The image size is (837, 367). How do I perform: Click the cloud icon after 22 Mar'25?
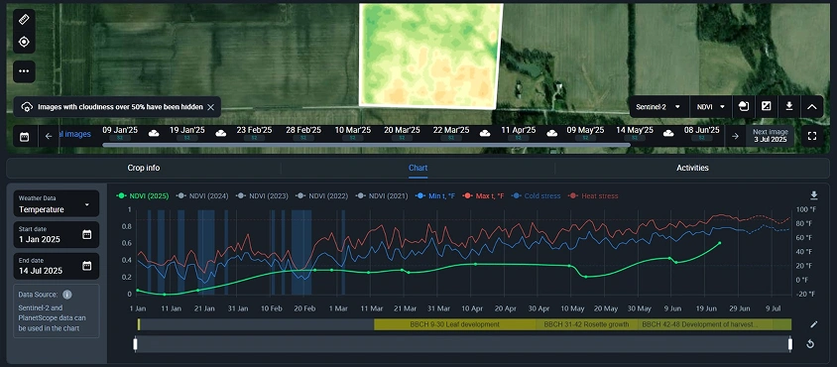point(485,133)
